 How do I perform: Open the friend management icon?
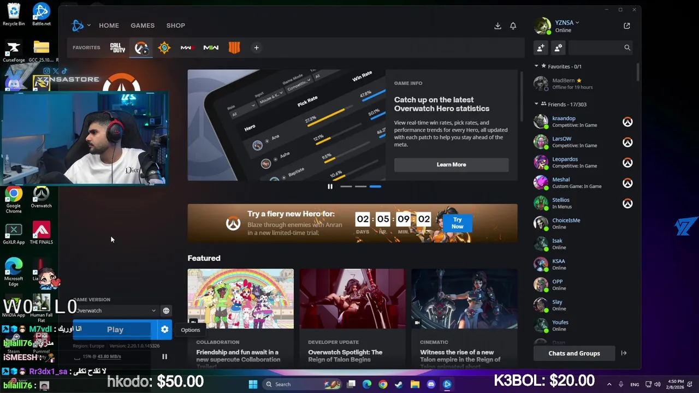pos(558,48)
